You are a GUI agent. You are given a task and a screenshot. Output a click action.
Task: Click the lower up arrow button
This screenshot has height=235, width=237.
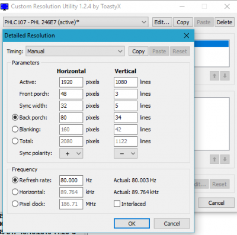[214, 159]
